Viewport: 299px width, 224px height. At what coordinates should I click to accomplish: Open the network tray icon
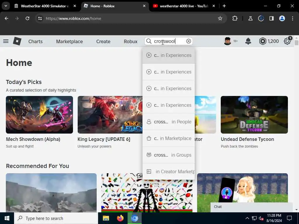tap(254, 218)
